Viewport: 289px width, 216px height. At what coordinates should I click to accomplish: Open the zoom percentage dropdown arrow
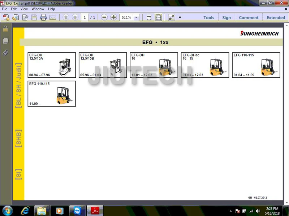pyautogui.click(x=136, y=17)
